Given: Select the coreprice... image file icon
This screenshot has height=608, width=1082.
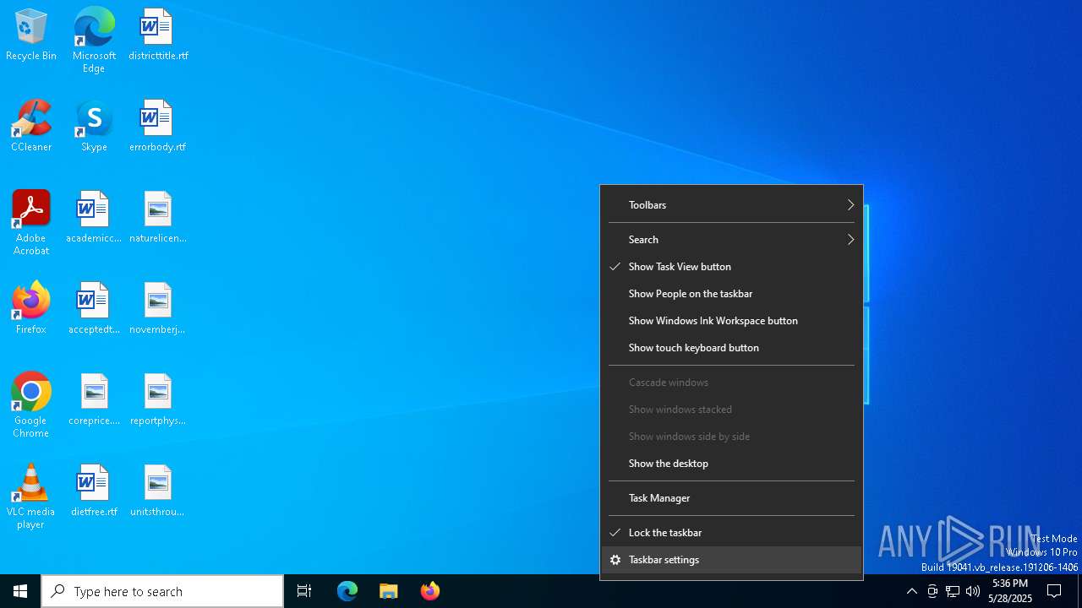Looking at the screenshot, I should 94,399.
